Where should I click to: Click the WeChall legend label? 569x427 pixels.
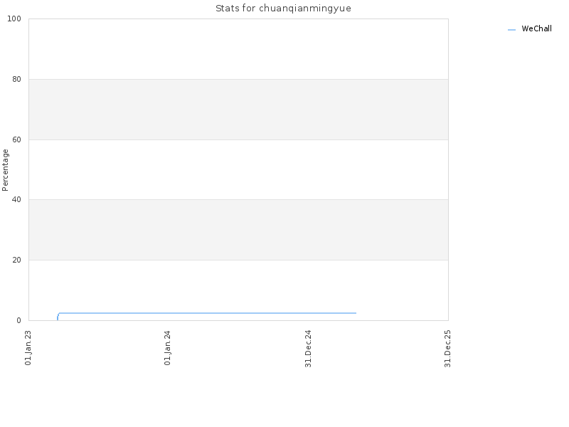coord(536,28)
